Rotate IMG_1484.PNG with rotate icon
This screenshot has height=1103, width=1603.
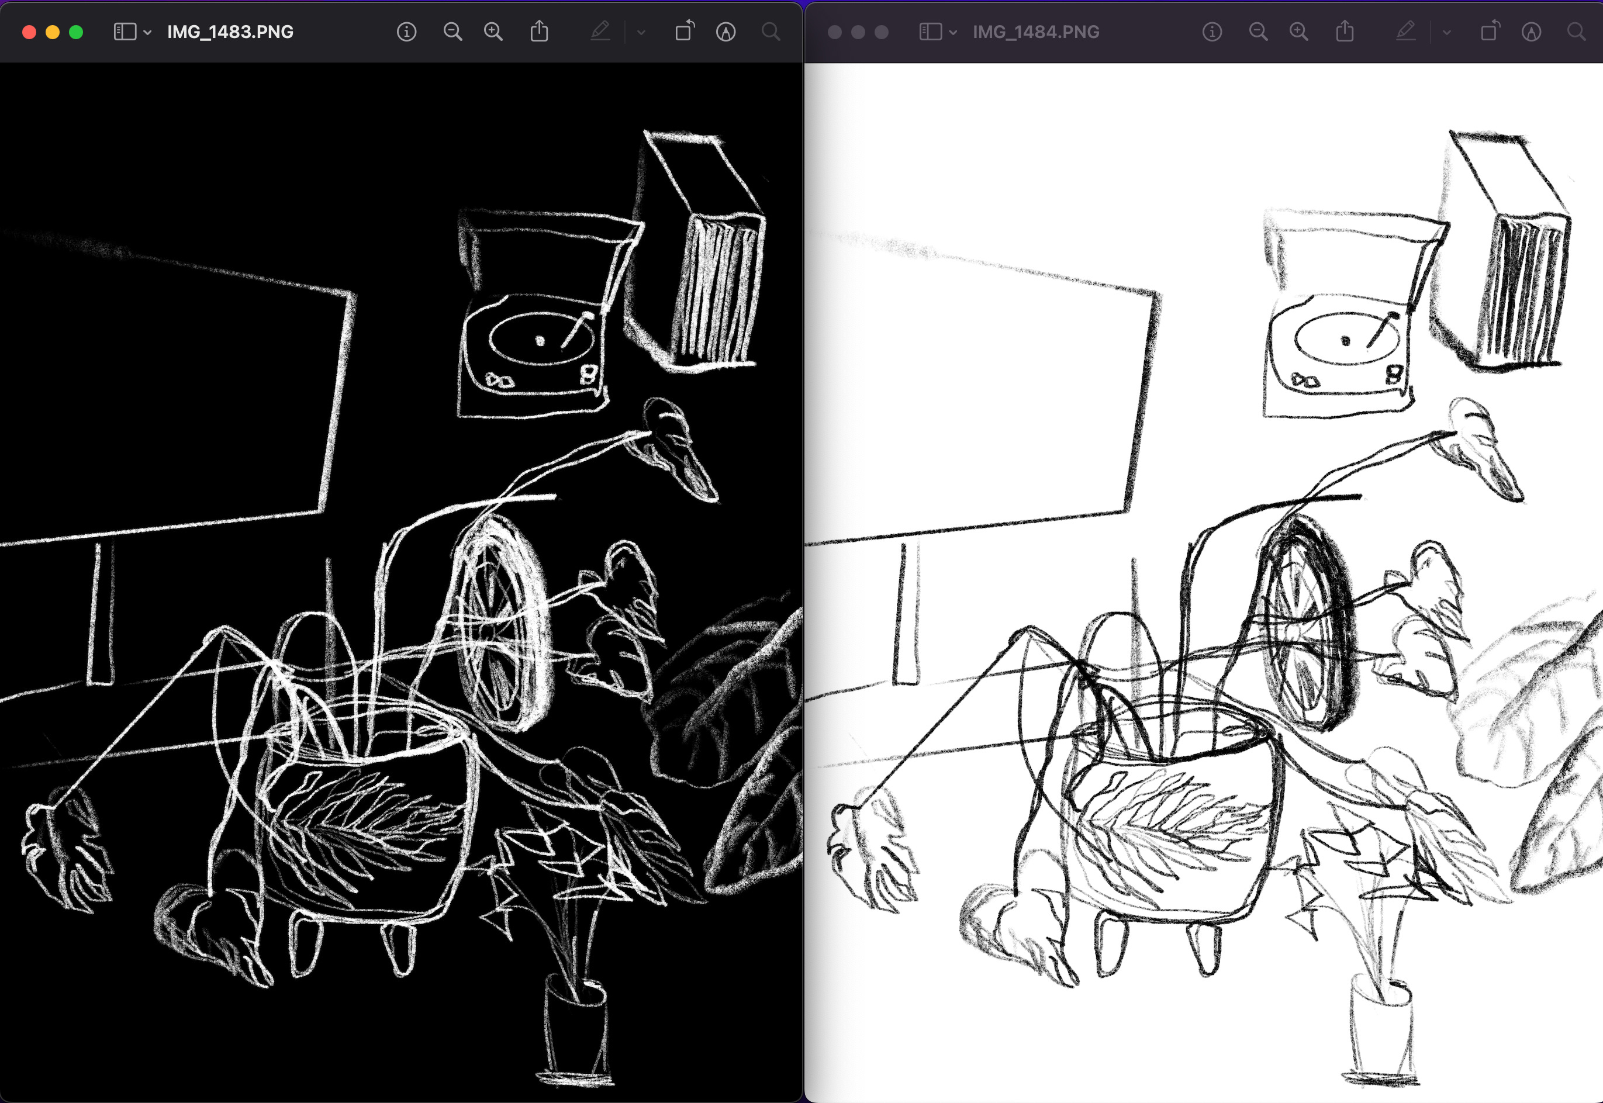click(x=1490, y=32)
